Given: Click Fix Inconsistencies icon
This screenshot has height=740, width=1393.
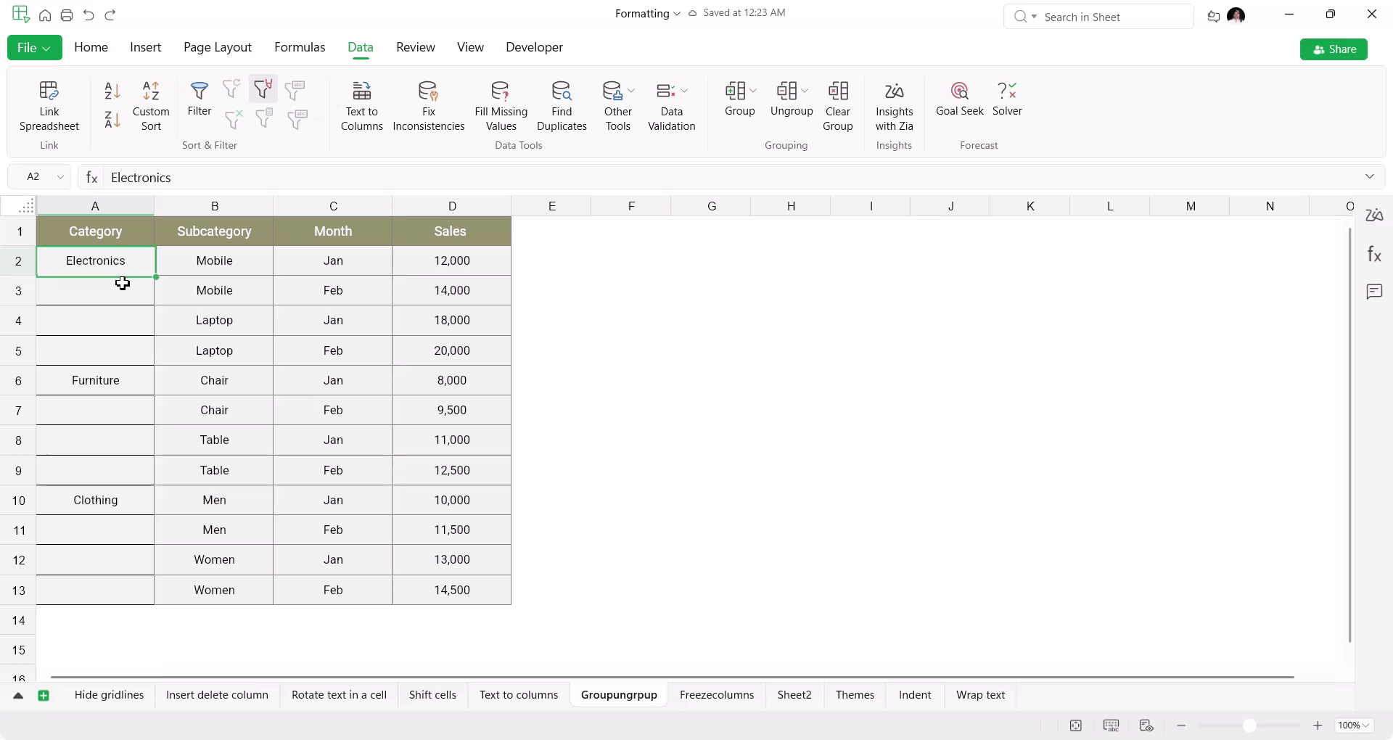Looking at the screenshot, I should pyautogui.click(x=428, y=91).
